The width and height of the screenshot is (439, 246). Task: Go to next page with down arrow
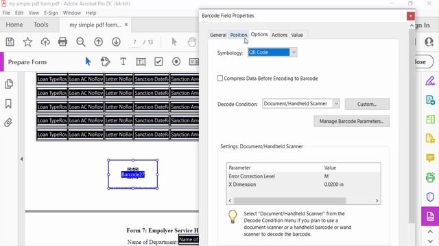pos(116,42)
